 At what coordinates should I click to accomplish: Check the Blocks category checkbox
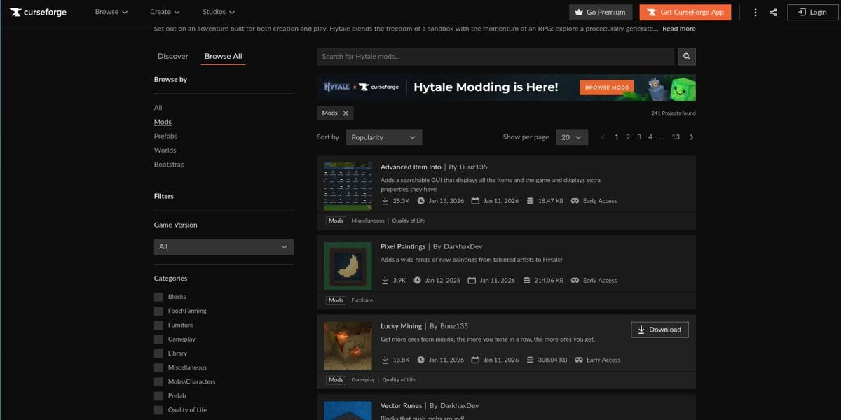click(x=158, y=297)
